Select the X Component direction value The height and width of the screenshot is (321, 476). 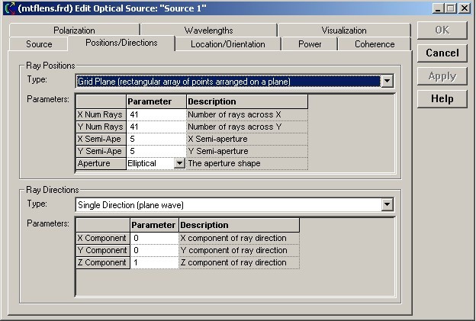(154, 238)
